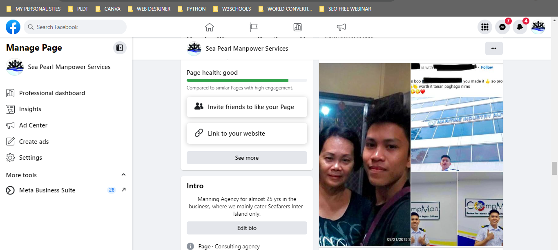Open Professional dashboard
The width and height of the screenshot is (558, 250).
(x=66, y=93)
